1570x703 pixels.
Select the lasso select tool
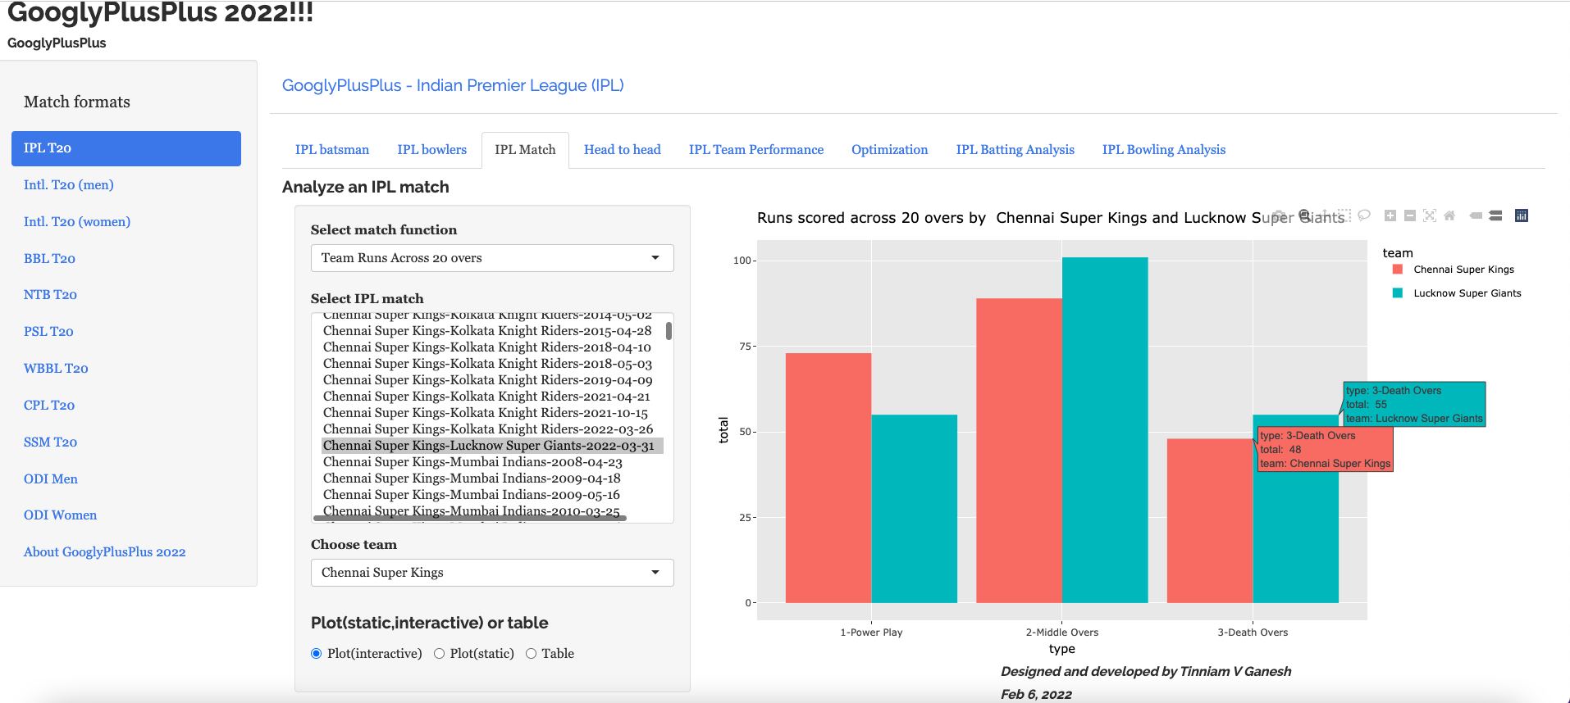pos(1364,215)
